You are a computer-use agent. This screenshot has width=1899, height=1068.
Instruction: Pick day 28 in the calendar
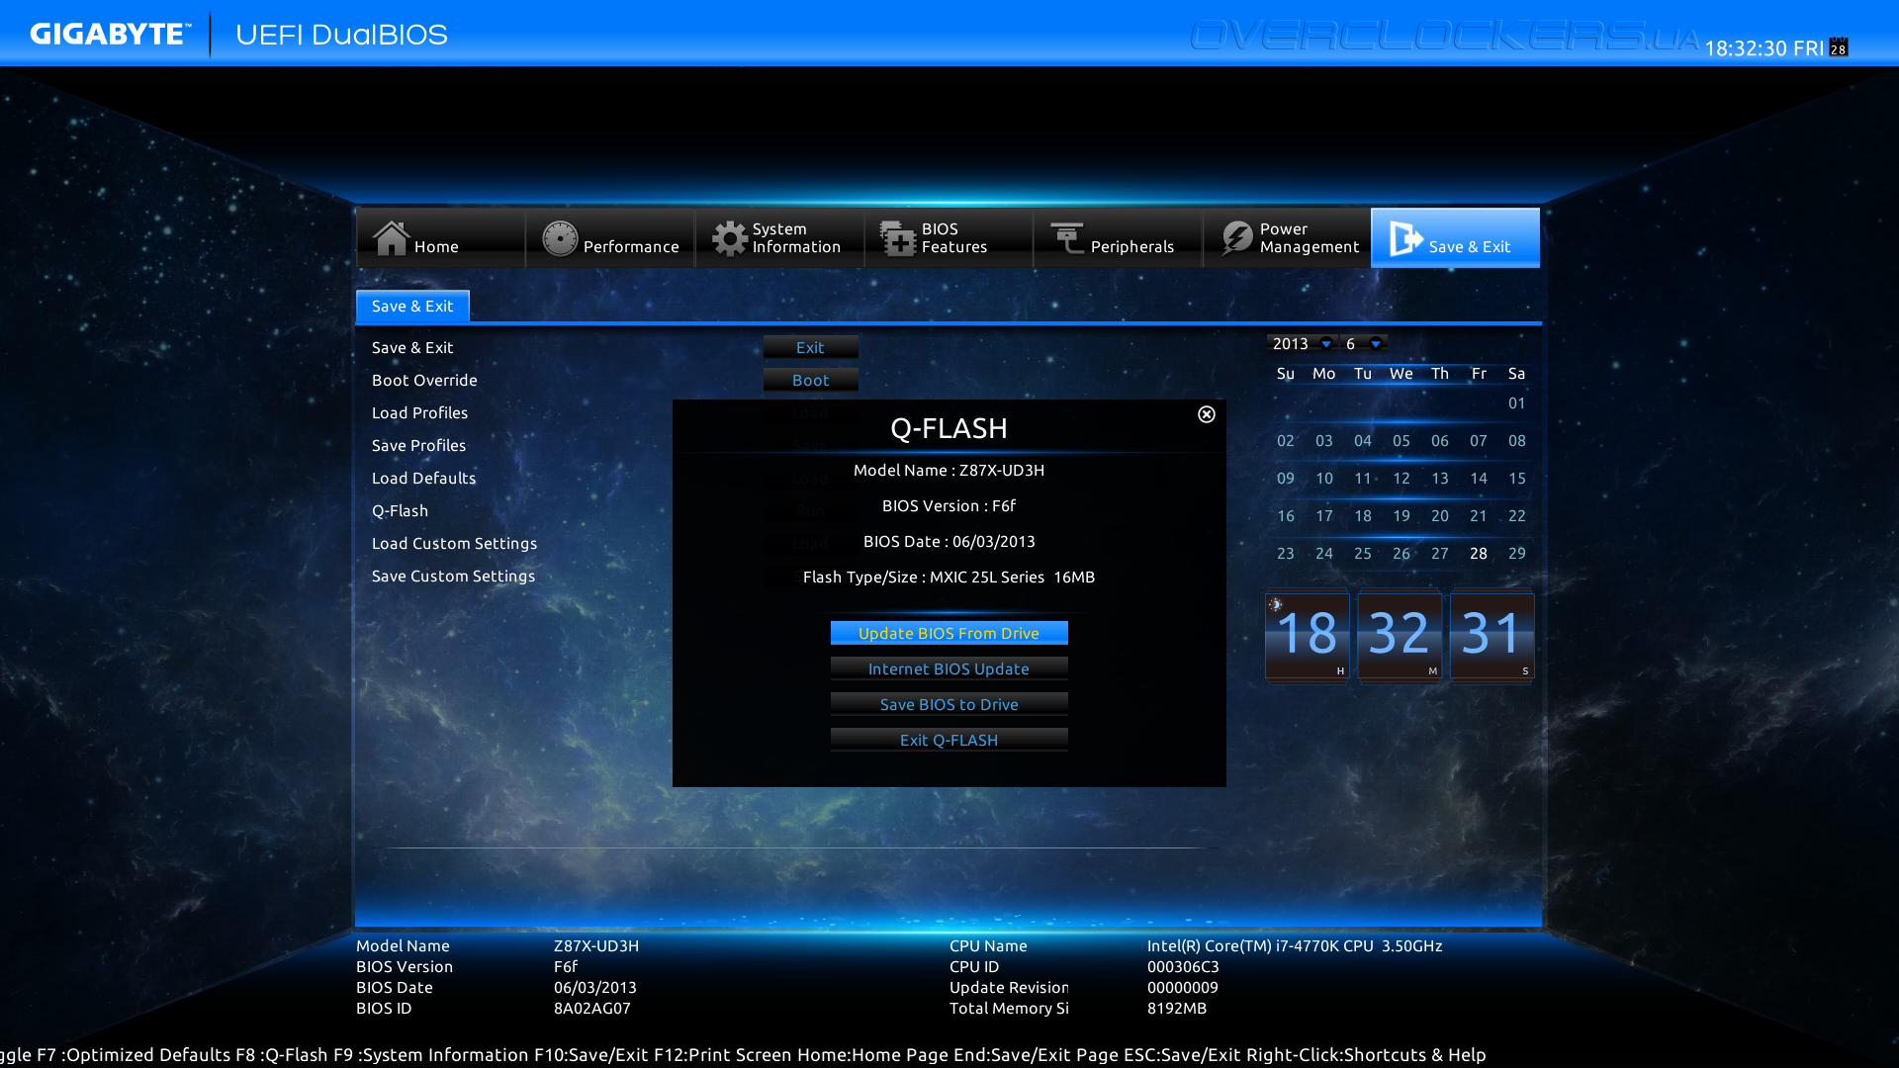pyautogui.click(x=1478, y=553)
